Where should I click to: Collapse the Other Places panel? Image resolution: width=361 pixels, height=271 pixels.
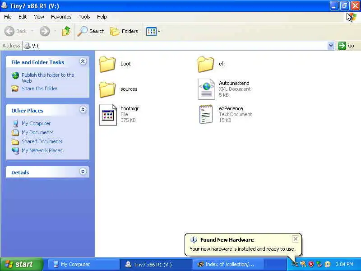(83, 110)
